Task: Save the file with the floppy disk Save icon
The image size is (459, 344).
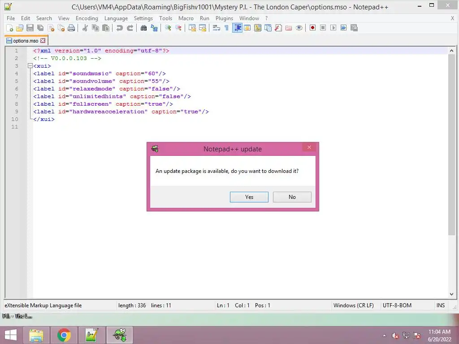Action: tap(30, 28)
